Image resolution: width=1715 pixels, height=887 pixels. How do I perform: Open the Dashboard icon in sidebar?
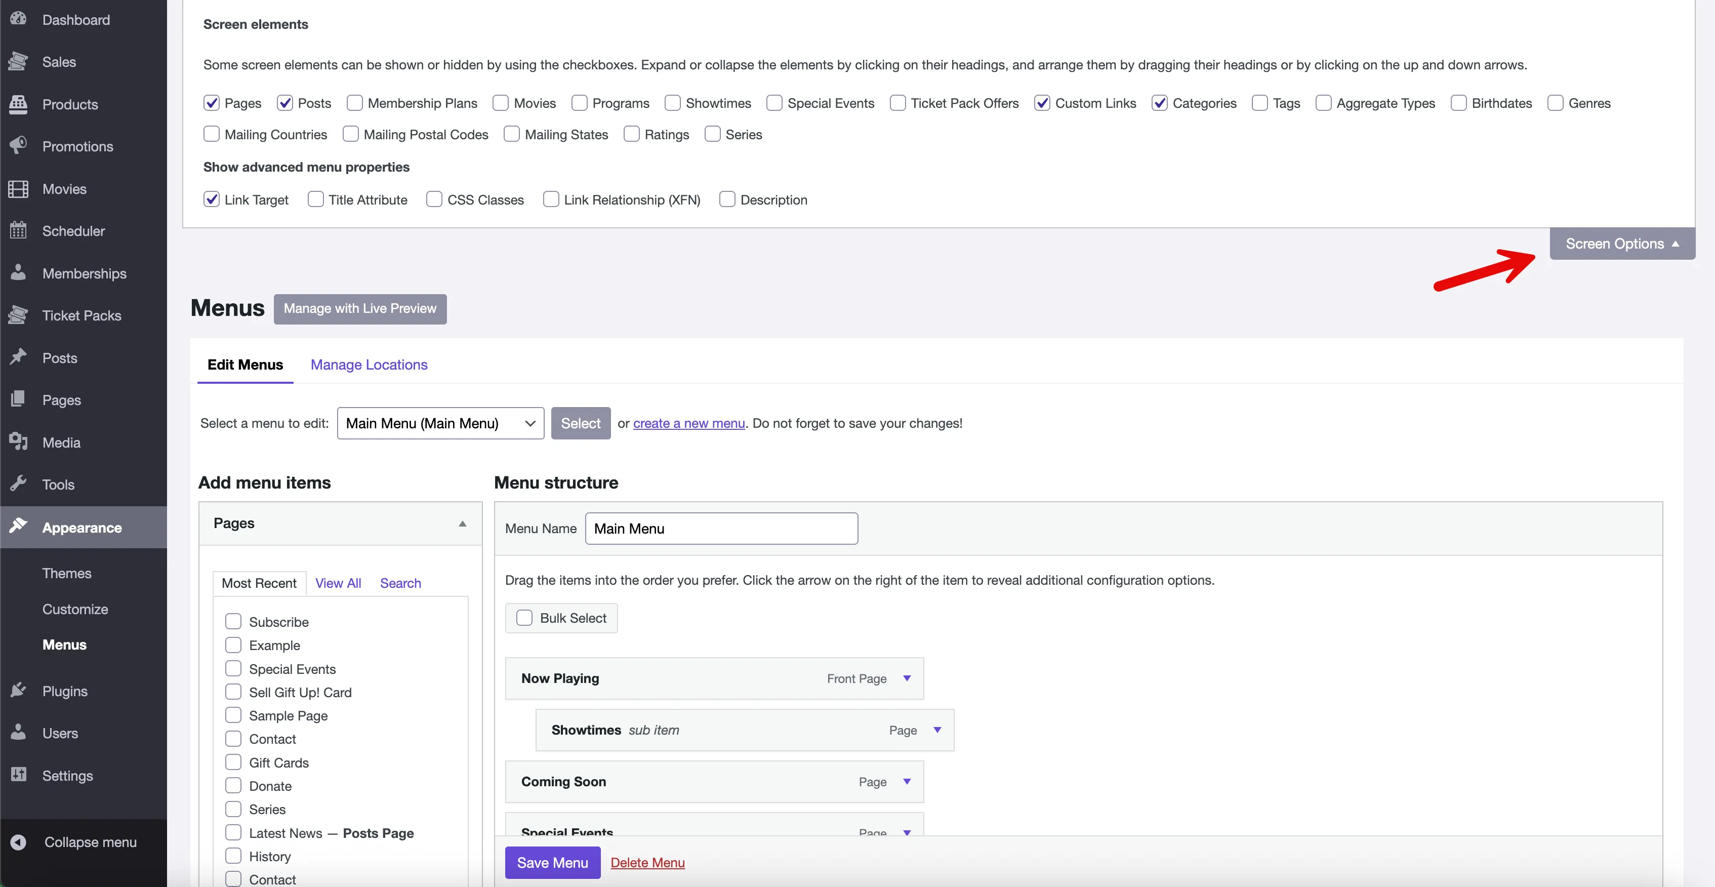tap(19, 19)
